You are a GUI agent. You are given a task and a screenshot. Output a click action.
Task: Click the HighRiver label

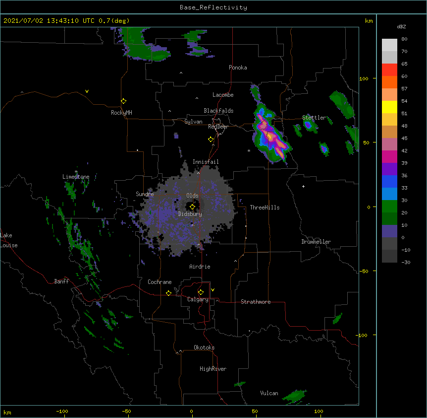(213, 369)
